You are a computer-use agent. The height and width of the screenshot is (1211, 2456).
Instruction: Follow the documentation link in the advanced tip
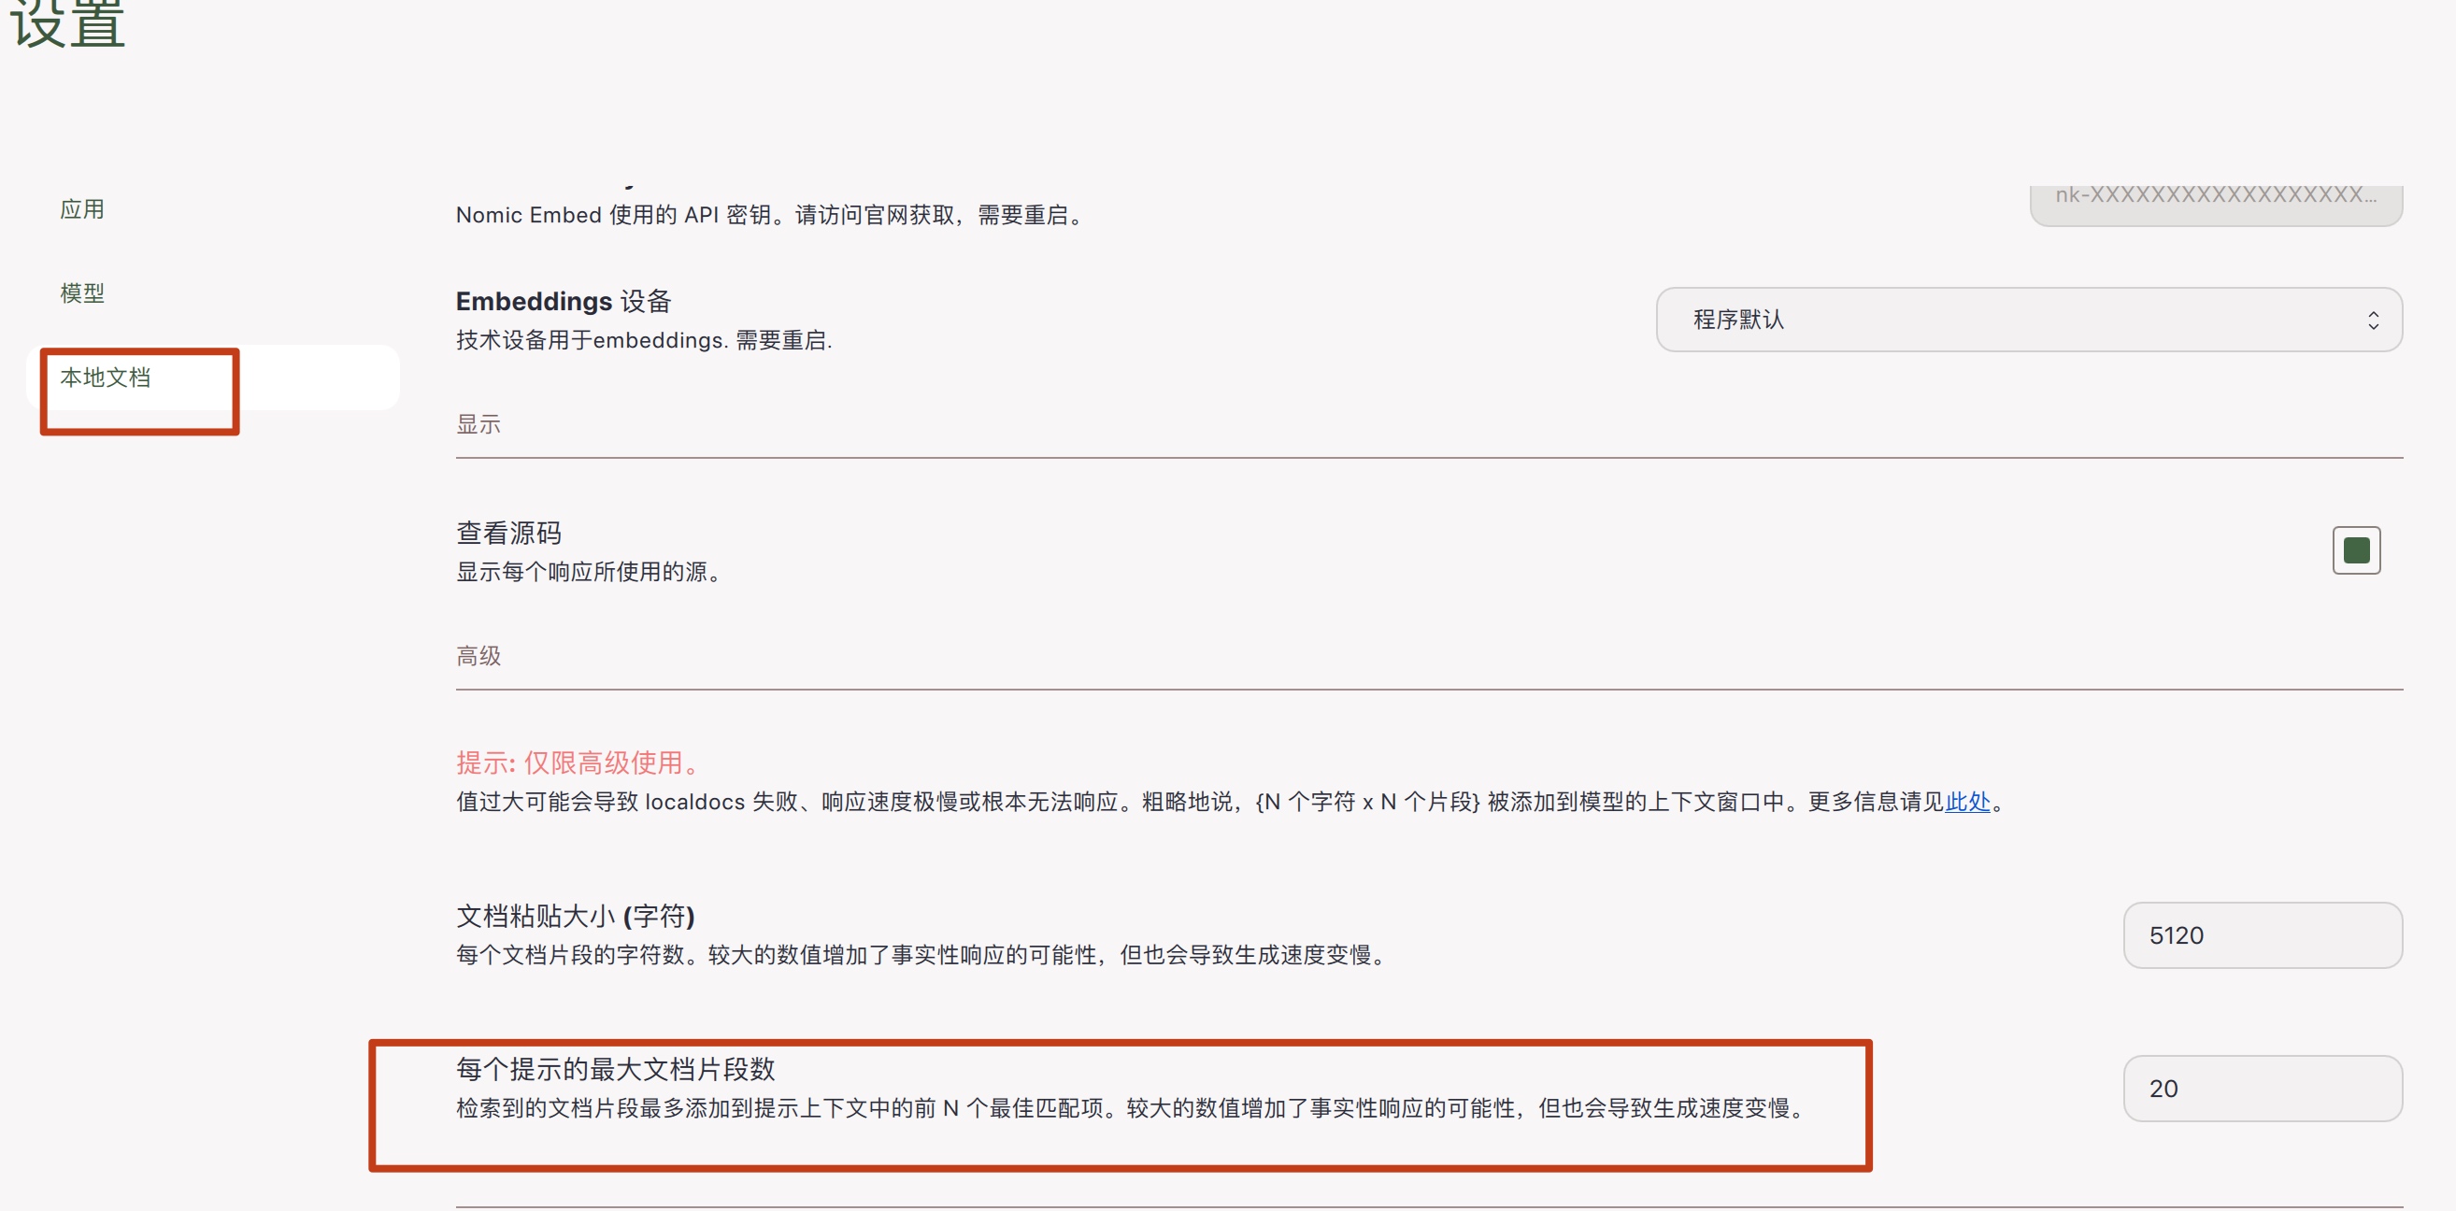point(1967,803)
